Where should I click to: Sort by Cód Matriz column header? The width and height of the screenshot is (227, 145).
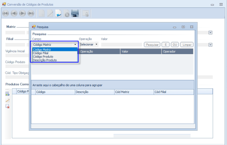pyautogui.click(x=134, y=92)
